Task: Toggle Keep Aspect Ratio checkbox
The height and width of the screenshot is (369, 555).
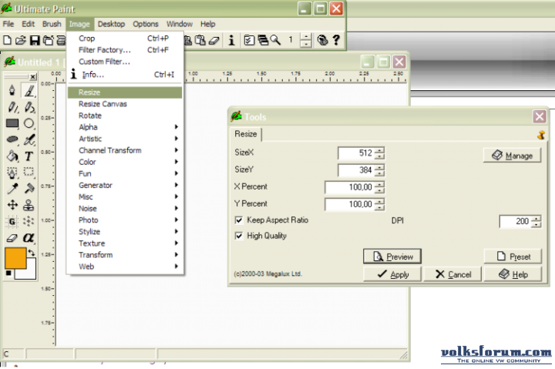Action: coord(239,220)
